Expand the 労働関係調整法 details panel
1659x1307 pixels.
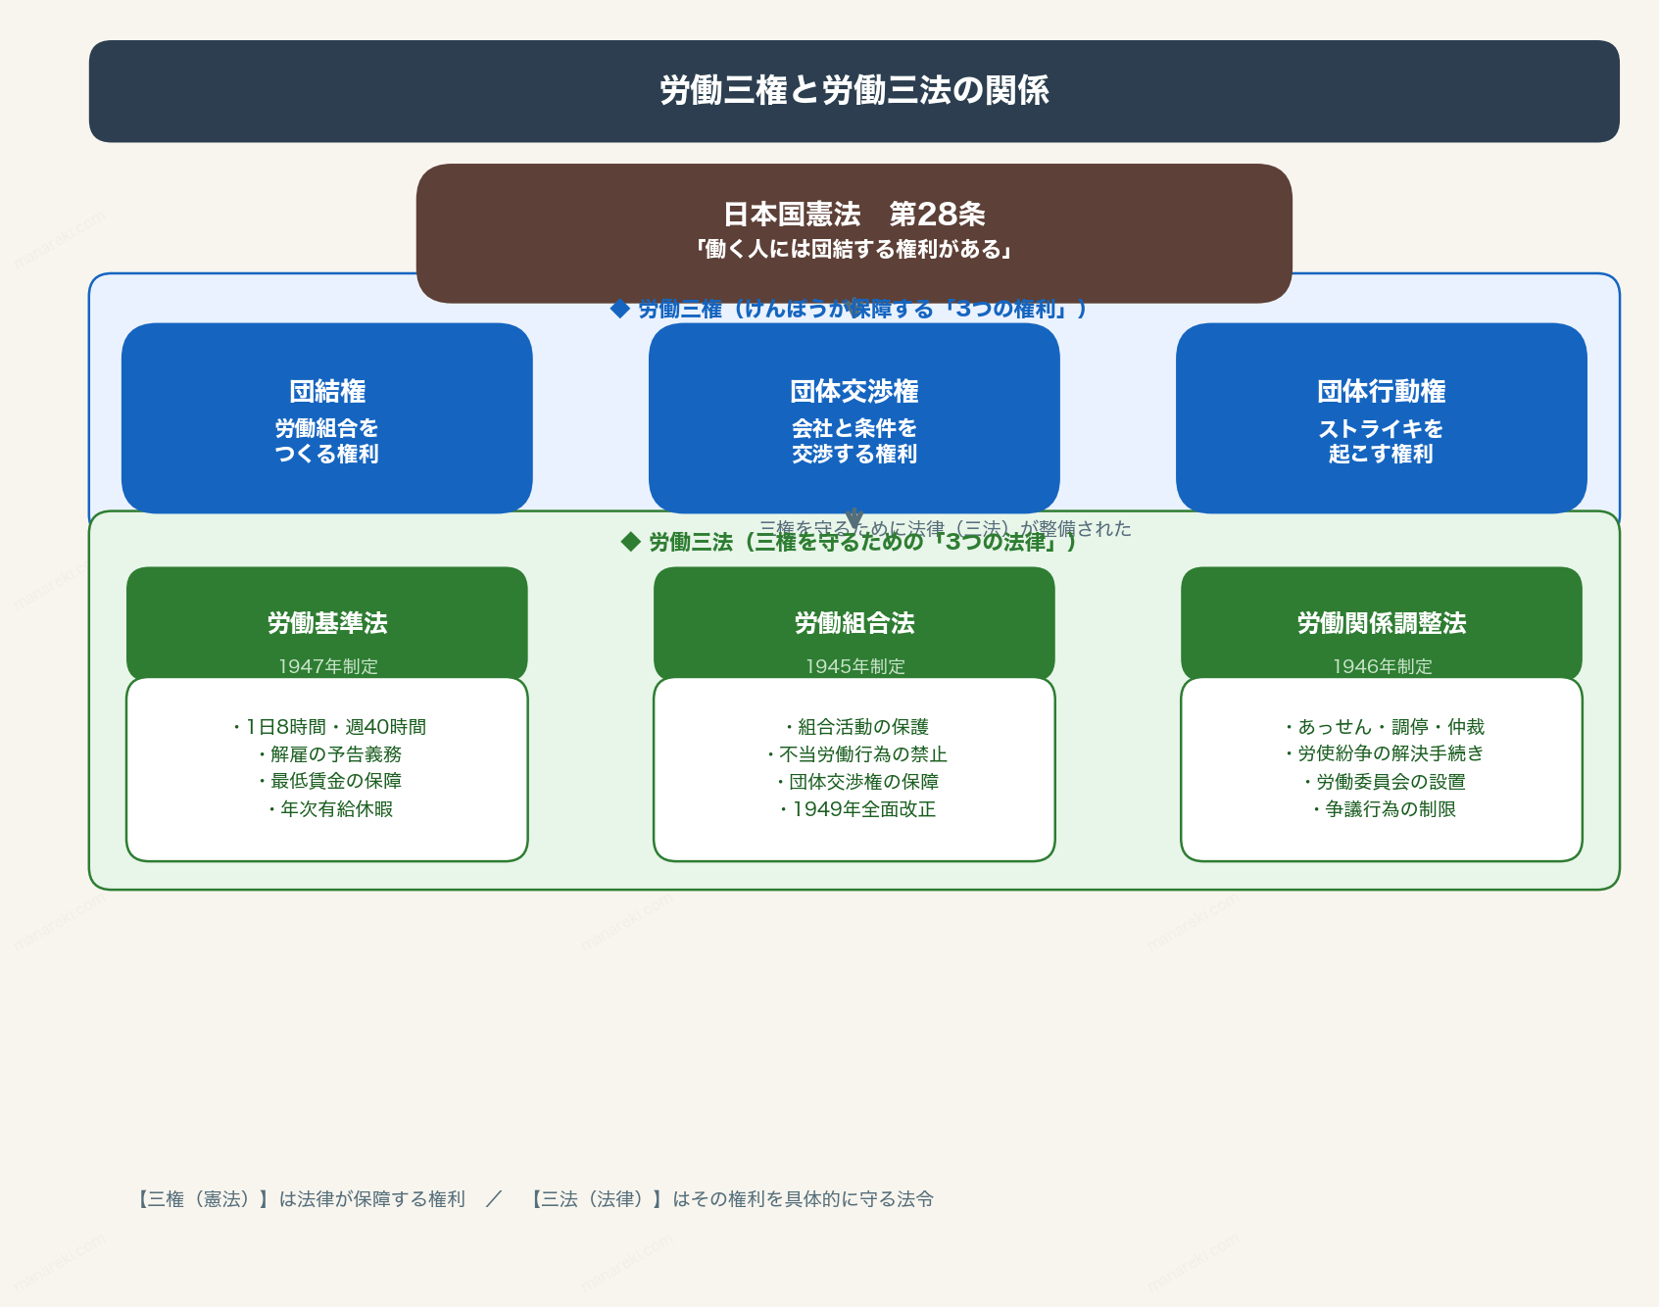click(x=1382, y=769)
